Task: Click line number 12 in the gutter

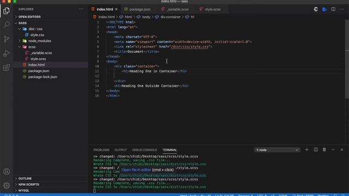Action: pyautogui.click(x=97, y=76)
